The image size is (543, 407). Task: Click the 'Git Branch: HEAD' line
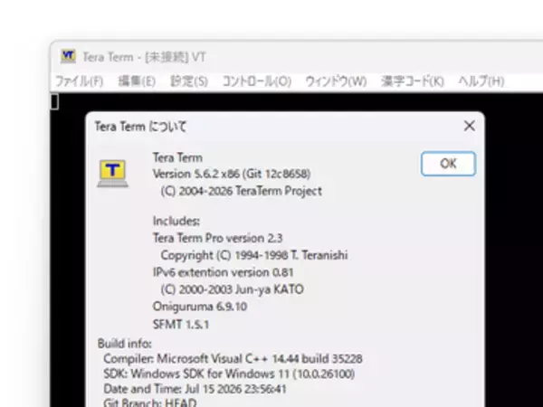[x=149, y=402]
